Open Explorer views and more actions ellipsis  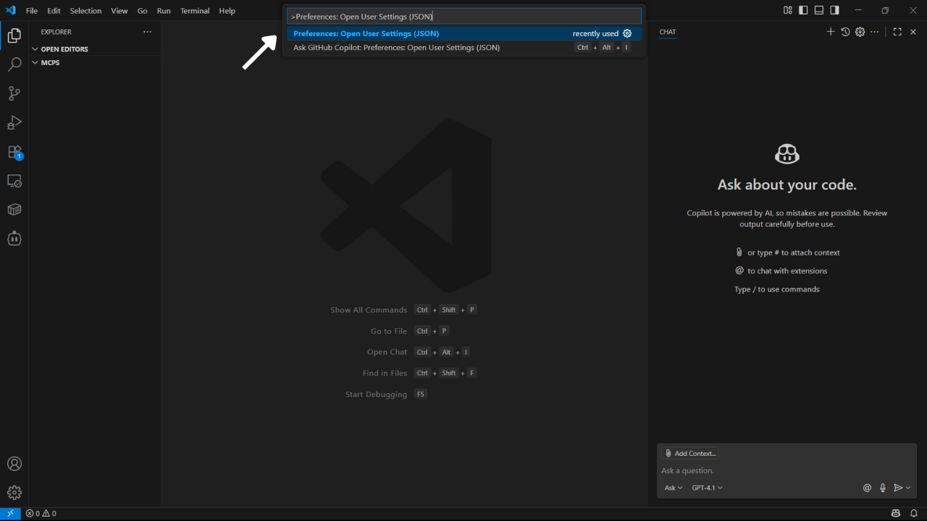(x=148, y=32)
